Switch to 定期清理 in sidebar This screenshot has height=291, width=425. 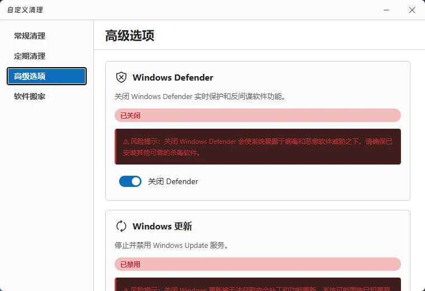coord(46,56)
